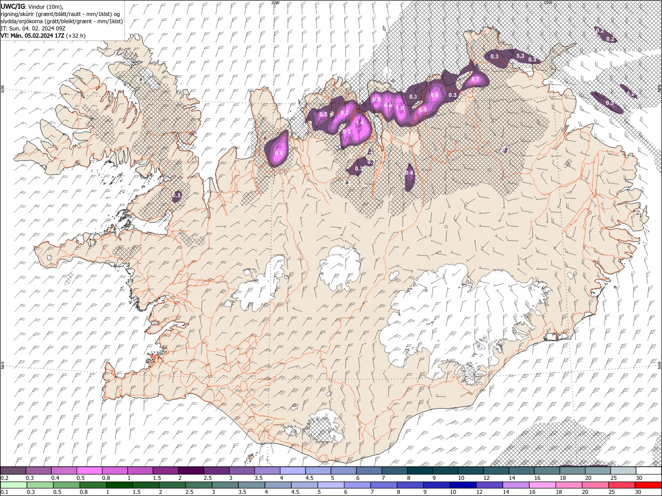Click the 30 label in the upper legend row

(x=639, y=478)
